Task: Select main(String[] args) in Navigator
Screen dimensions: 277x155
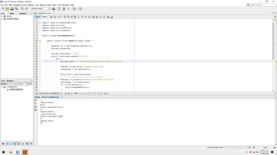Action: [16, 90]
